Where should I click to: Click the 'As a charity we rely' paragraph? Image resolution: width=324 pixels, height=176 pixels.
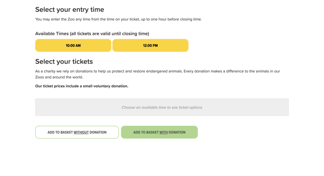point(158,74)
